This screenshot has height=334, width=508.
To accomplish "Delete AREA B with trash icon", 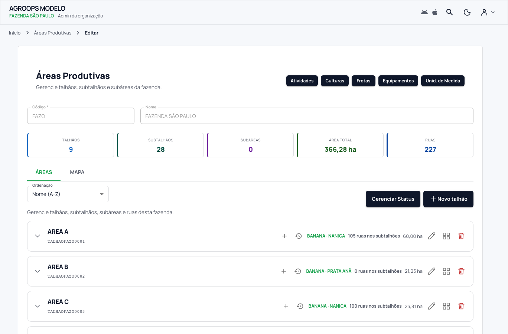I will pyautogui.click(x=461, y=271).
